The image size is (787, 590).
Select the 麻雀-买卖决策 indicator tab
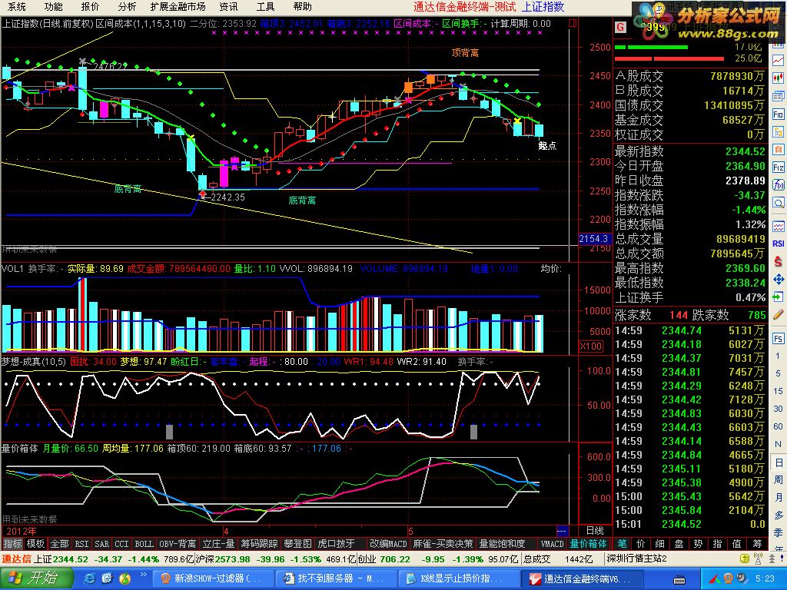coord(443,544)
